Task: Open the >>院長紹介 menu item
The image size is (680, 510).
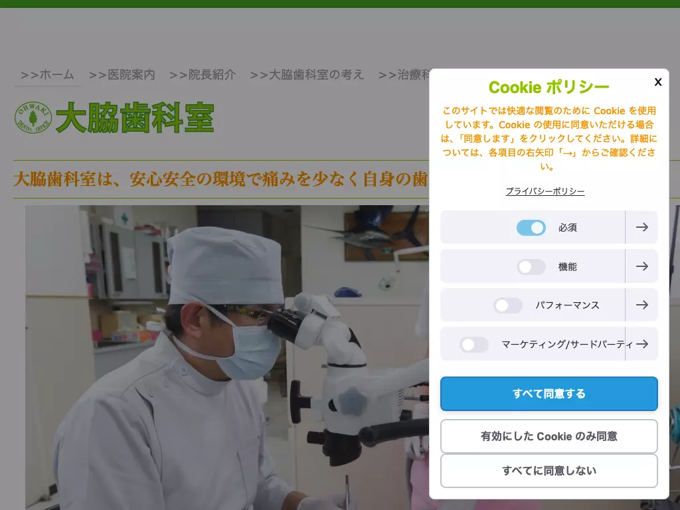Action: [203, 74]
